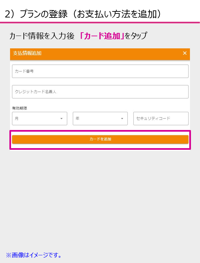Close the 支払情報追加 dialog with the X icon
Image resolution: width=200 pixels, height=263 pixels.
click(185, 53)
